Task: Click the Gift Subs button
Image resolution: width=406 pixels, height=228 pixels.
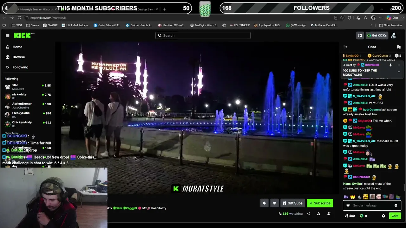Action: 292,203
